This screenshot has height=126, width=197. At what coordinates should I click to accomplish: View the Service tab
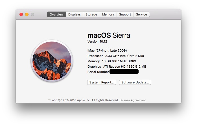[141, 14]
